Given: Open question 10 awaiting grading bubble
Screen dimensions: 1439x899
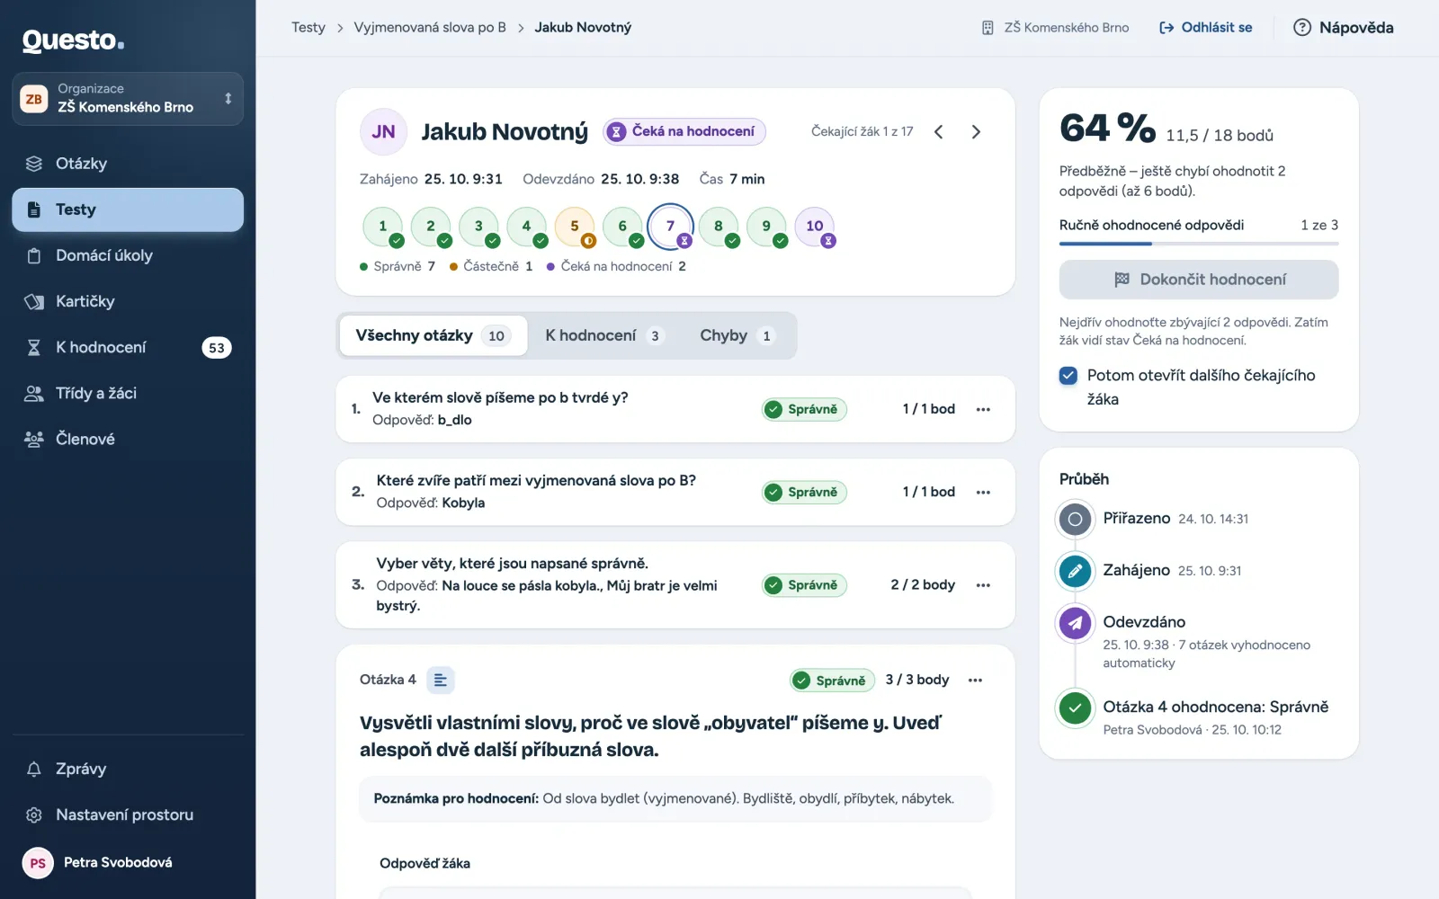Looking at the screenshot, I should click(815, 227).
